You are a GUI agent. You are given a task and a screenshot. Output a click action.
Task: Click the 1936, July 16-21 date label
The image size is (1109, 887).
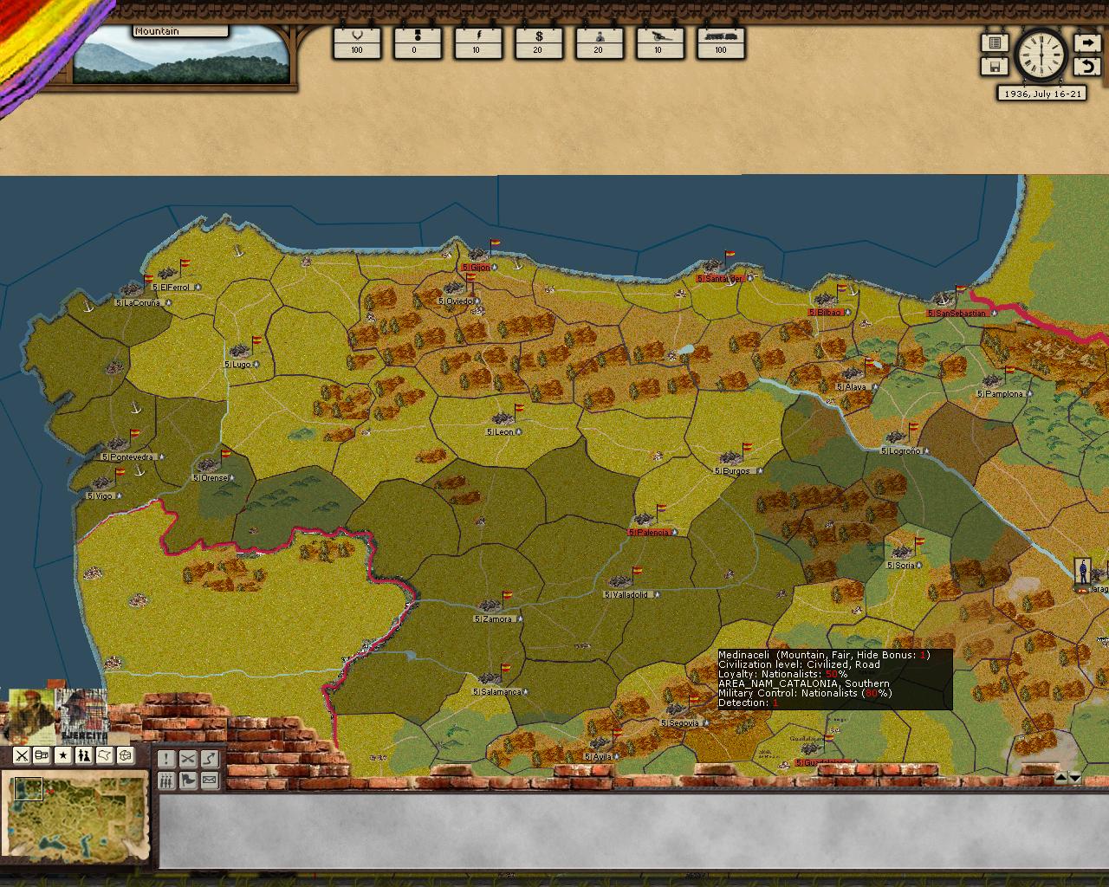coord(1041,94)
